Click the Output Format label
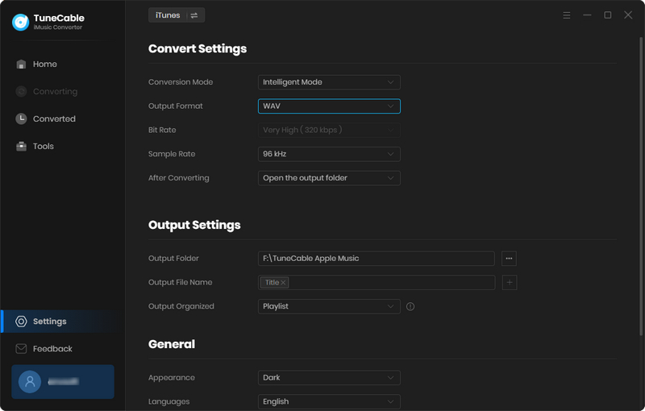645x411 pixels. 176,106
